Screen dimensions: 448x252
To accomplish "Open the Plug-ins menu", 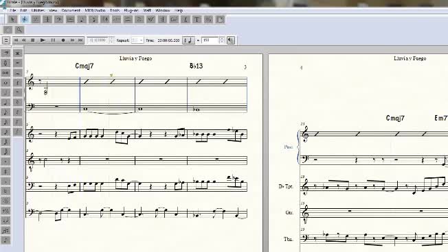I will (131, 10).
